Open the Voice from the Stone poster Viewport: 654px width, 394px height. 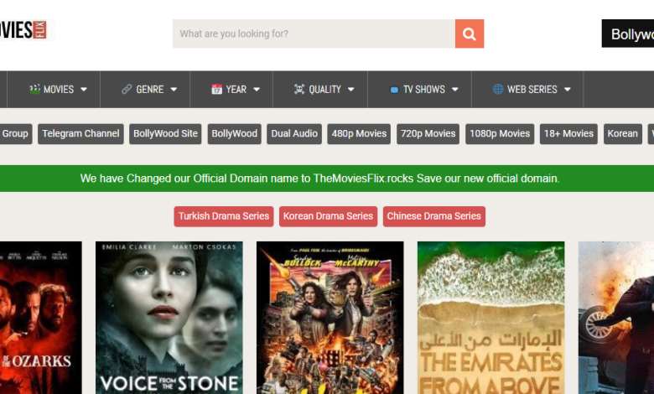(169, 318)
